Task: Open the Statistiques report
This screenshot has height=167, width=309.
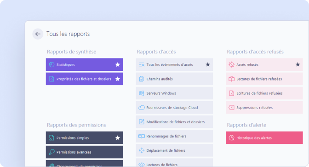Action: click(x=84, y=64)
